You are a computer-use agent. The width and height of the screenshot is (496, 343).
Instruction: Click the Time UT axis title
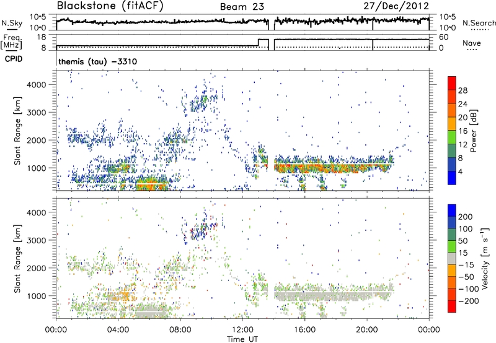click(x=242, y=339)
